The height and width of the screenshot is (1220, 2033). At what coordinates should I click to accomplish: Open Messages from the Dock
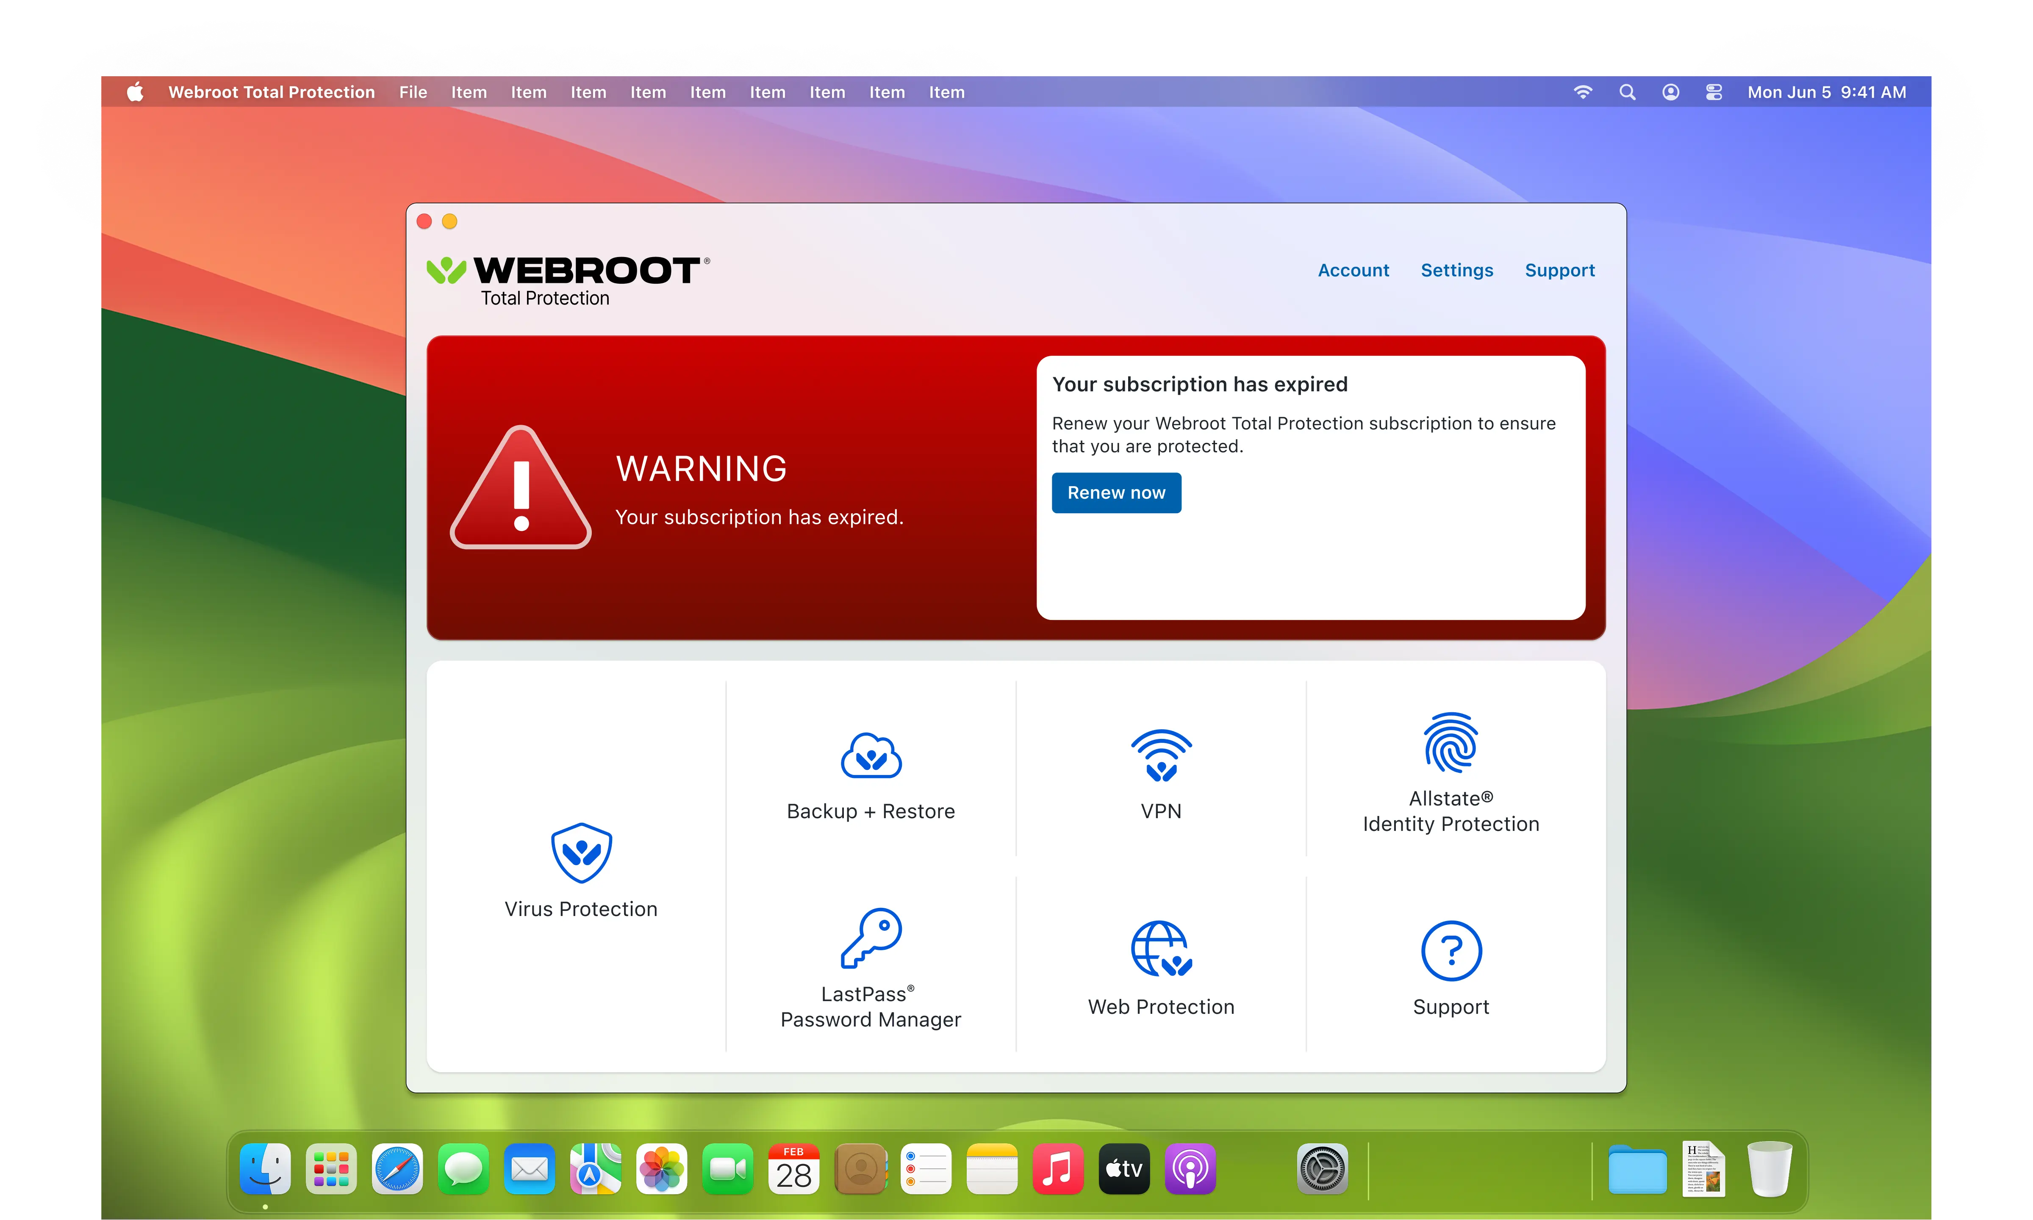coord(464,1168)
